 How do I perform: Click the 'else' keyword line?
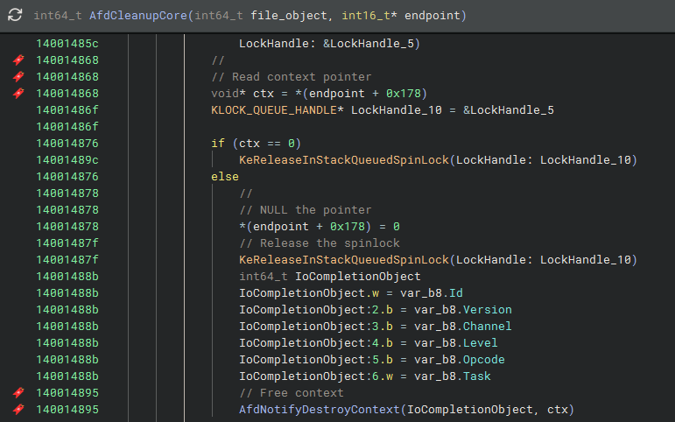[225, 177]
